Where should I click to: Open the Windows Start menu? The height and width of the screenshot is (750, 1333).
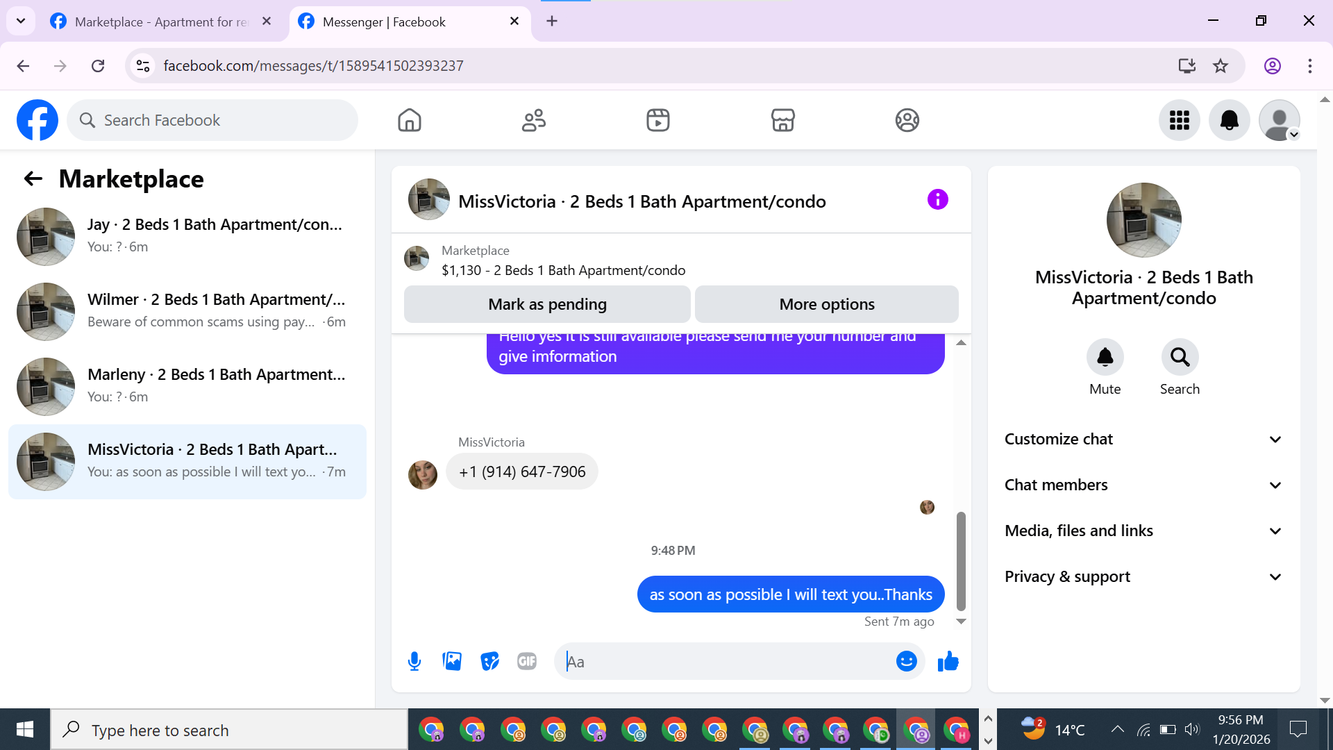tap(25, 729)
